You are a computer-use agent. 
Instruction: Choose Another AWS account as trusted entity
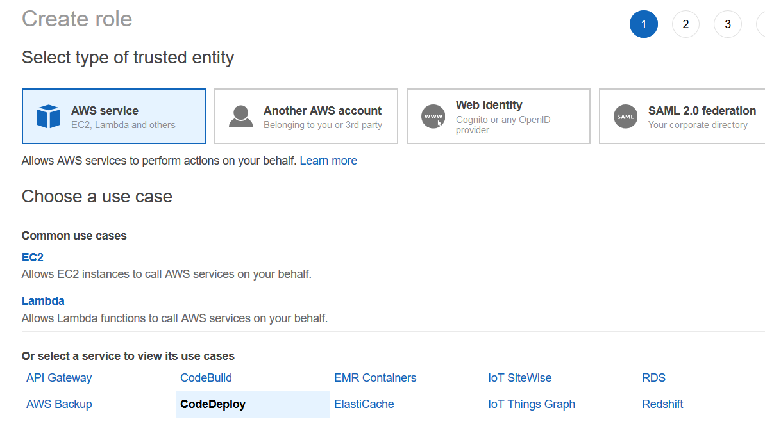tap(306, 117)
